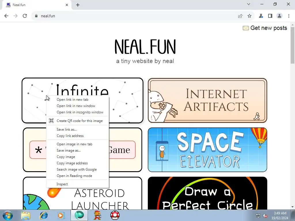The height and width of the screenshot is (221, 295).
Task: Choose Open image in new tab
Action: (x=77, y=144)
